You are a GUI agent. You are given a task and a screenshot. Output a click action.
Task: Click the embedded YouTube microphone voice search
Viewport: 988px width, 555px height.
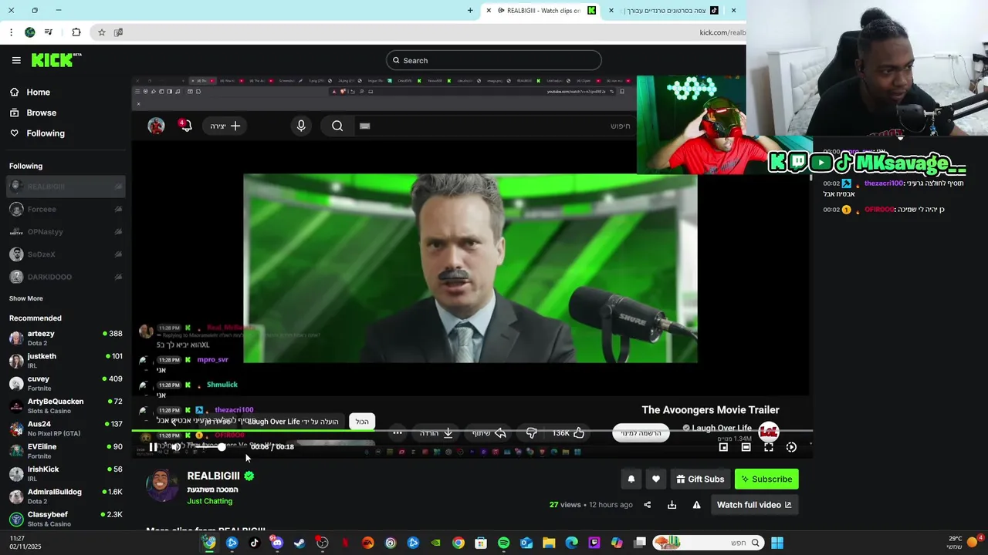pos(301,126)
